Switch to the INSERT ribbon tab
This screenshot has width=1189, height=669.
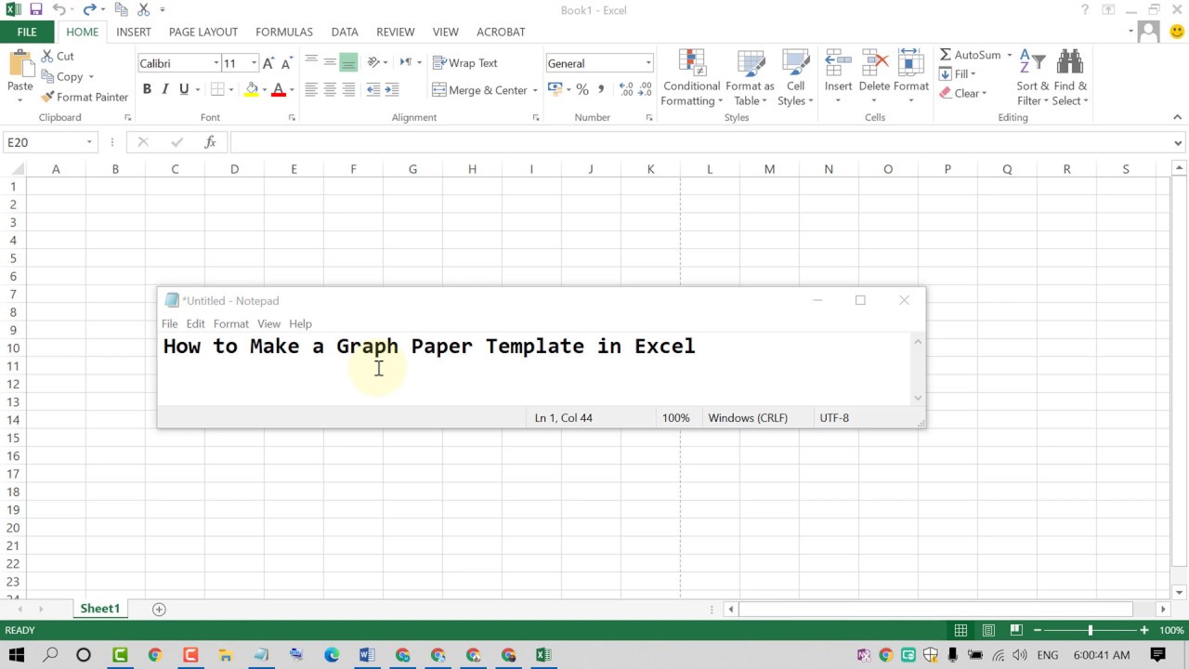tap(134, 32)
